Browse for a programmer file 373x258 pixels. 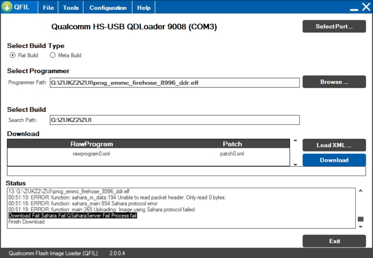click(334, 82)
